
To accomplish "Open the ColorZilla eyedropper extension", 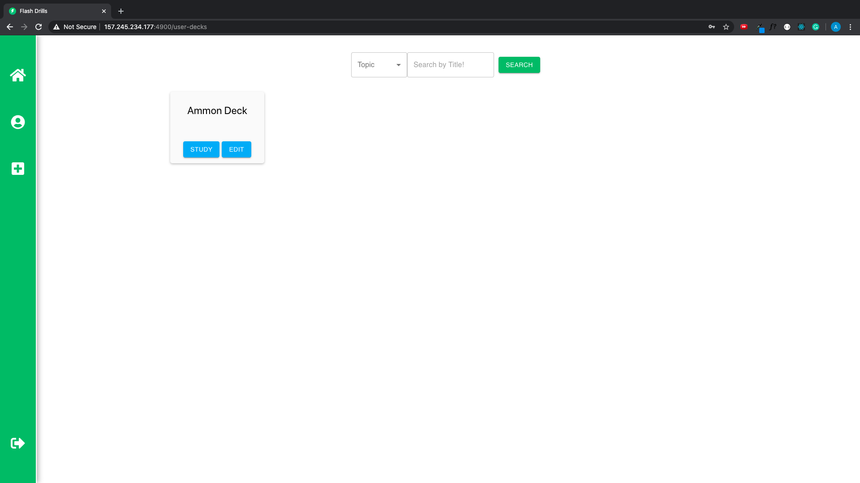I will [760, 27].
